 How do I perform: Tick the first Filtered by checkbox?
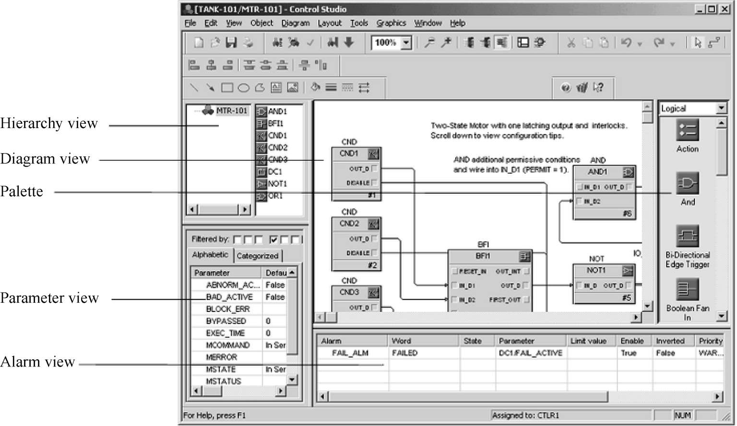[237, 239]
